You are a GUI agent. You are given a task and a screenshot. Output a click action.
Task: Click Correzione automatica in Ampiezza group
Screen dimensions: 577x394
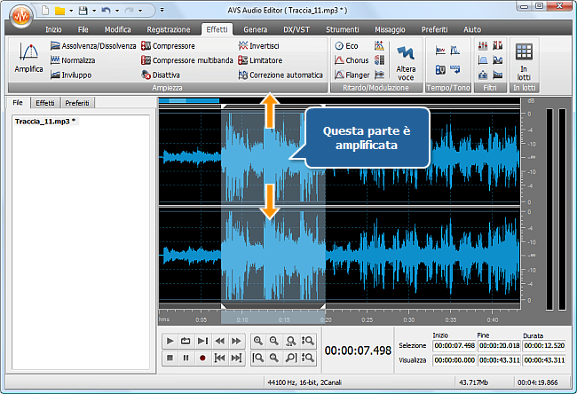281,75
